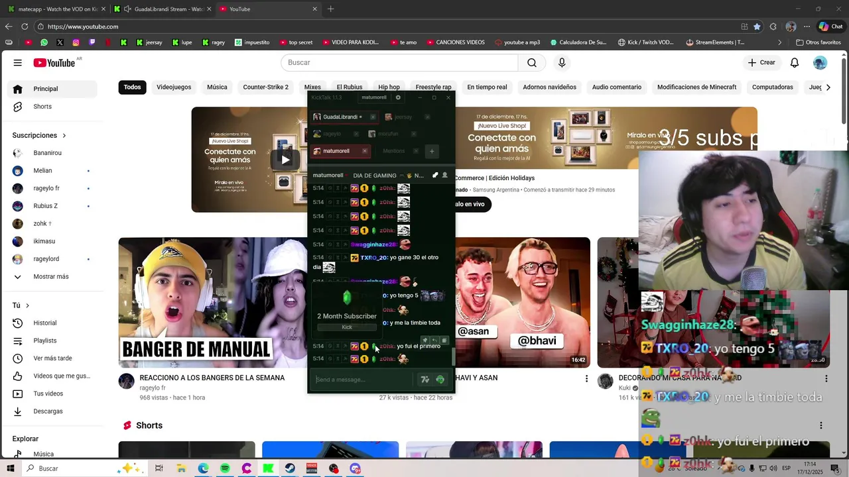Open YouTube notifications bell
Image resolution: width=849 pixels, height=477 pixels.
pyautogui.click(x=795, y=62)
